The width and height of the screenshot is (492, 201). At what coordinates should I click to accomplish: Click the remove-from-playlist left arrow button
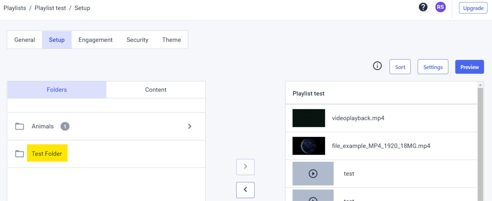(x=246, y=190)
